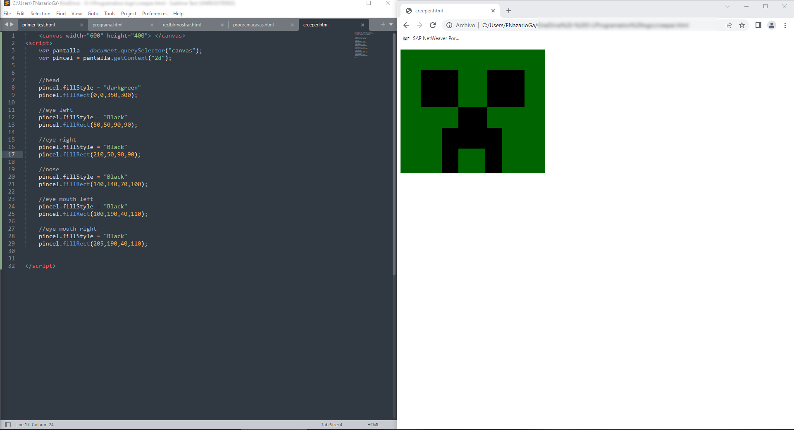794x430 pixels.
Task: Click the minimap code preview
Action: 363,45
